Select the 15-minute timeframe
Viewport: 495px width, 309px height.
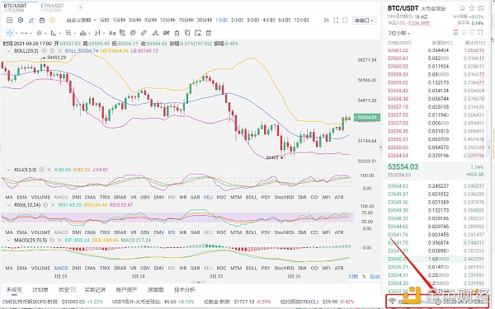[x=186, y=20]
